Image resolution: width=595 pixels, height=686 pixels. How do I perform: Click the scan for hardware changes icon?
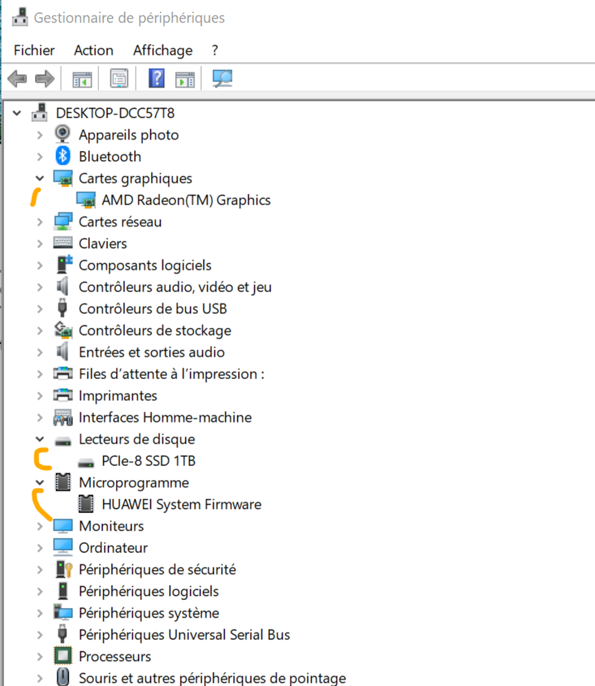(223, 79)
